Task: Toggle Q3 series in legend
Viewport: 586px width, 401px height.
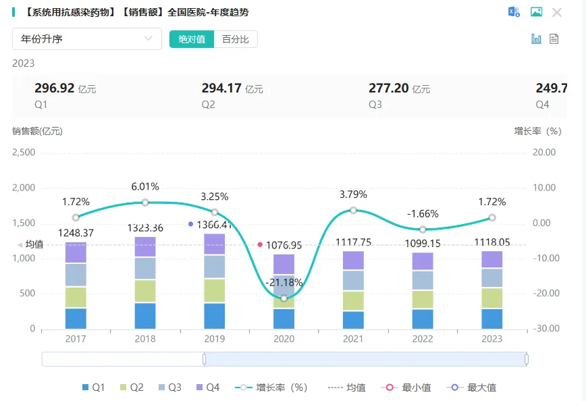Action: [169, 387]
